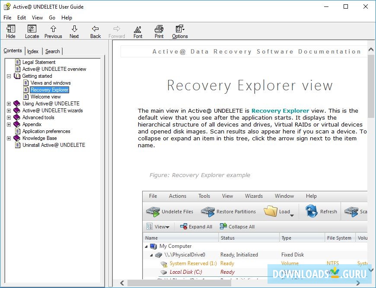The image size is (376, 288).
Task: Click the help app icon in title bar
Action: pos(7,6)
